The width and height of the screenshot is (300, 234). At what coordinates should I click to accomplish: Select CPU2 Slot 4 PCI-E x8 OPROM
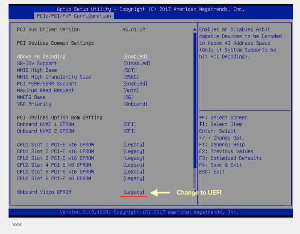coord(54,165)
